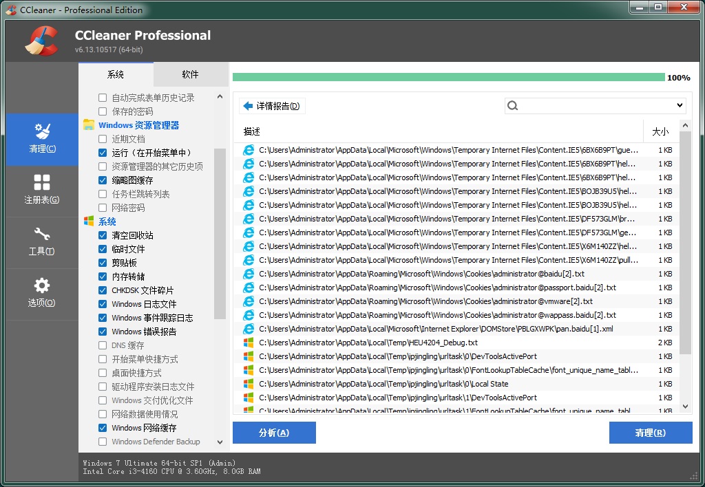Toggle the 清空回收站 checkbox
The width and height of the screenshot is (705, 487).
(103, 235)
